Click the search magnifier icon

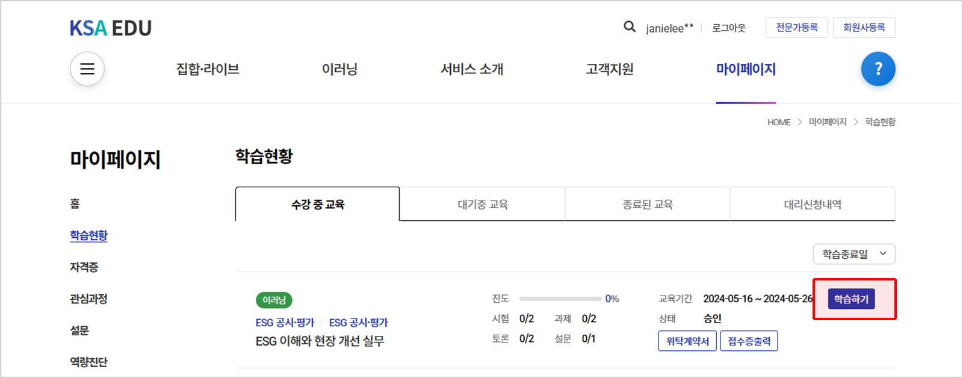tap(630, 27)
